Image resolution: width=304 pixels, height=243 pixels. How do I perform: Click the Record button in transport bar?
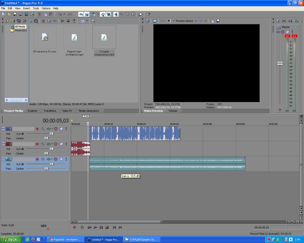click(75, 227)
